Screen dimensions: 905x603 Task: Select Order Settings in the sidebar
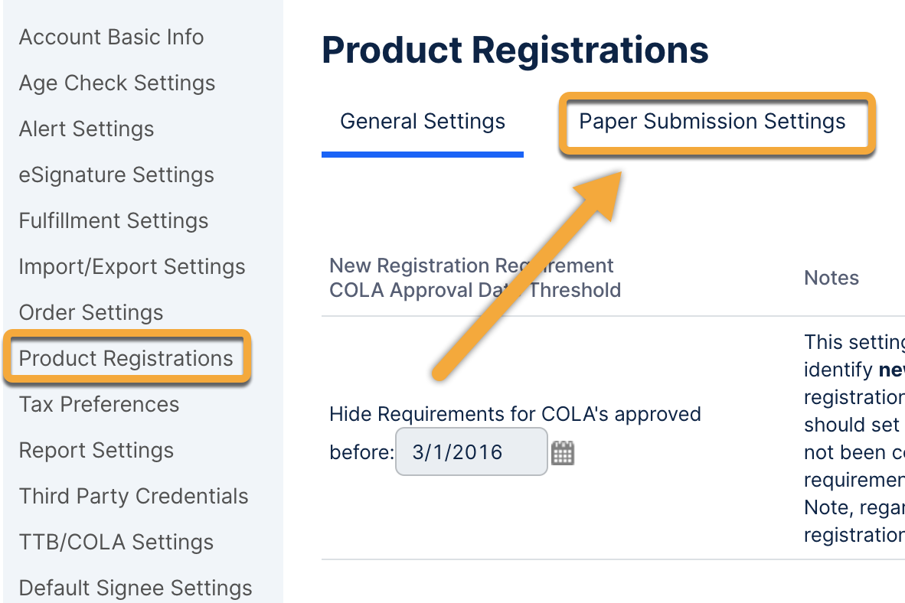click(91, 313)
